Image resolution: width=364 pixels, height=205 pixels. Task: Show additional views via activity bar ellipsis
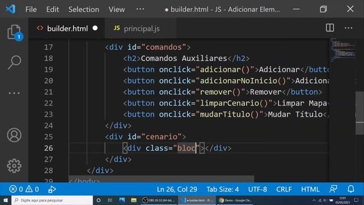coord(14,93)
